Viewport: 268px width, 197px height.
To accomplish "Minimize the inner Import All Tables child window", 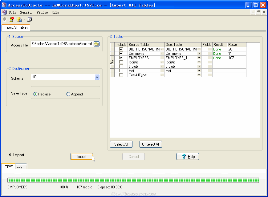I will tap(253, 12).
